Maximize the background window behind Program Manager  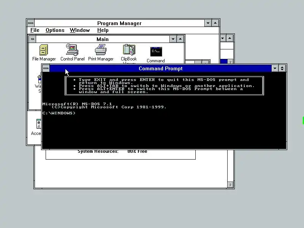230,38
